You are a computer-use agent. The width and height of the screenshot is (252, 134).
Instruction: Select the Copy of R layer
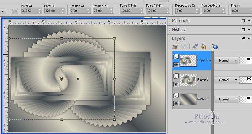pos(192,61)
